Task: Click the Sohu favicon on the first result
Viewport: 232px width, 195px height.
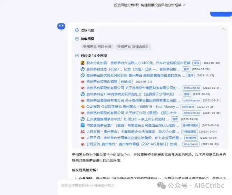Action: pos(82,63)
